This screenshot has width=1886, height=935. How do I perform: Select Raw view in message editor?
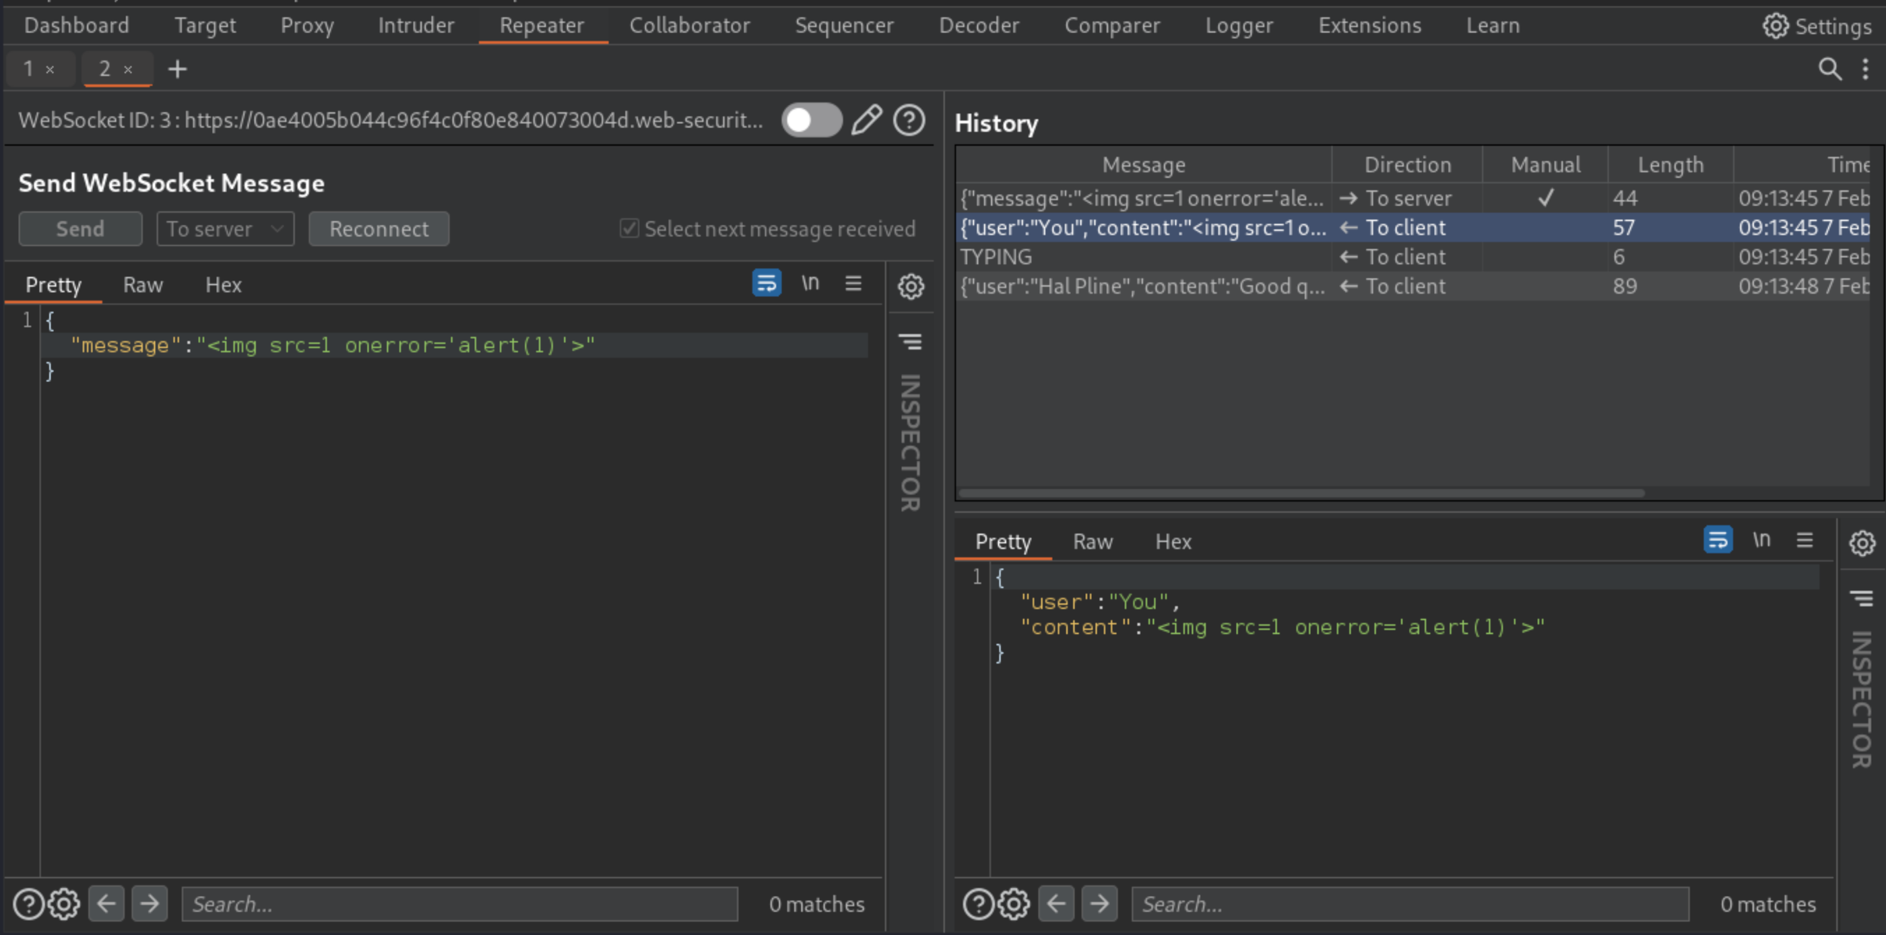(x=143, y=285)
